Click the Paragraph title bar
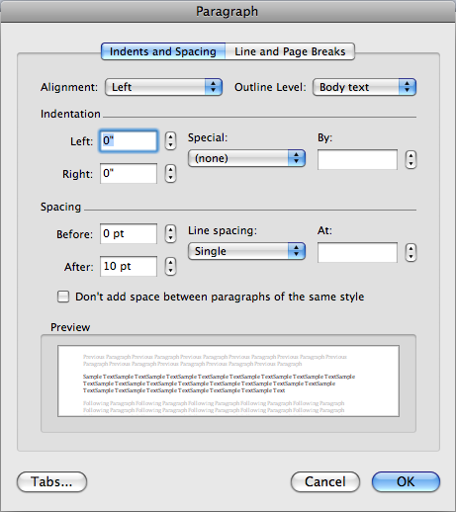This screenshot has height=512, width=456. pos(228,11)
